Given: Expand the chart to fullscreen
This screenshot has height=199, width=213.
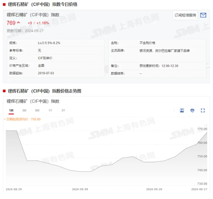Looking at the screenshot, I should click(x=203, y=110).
